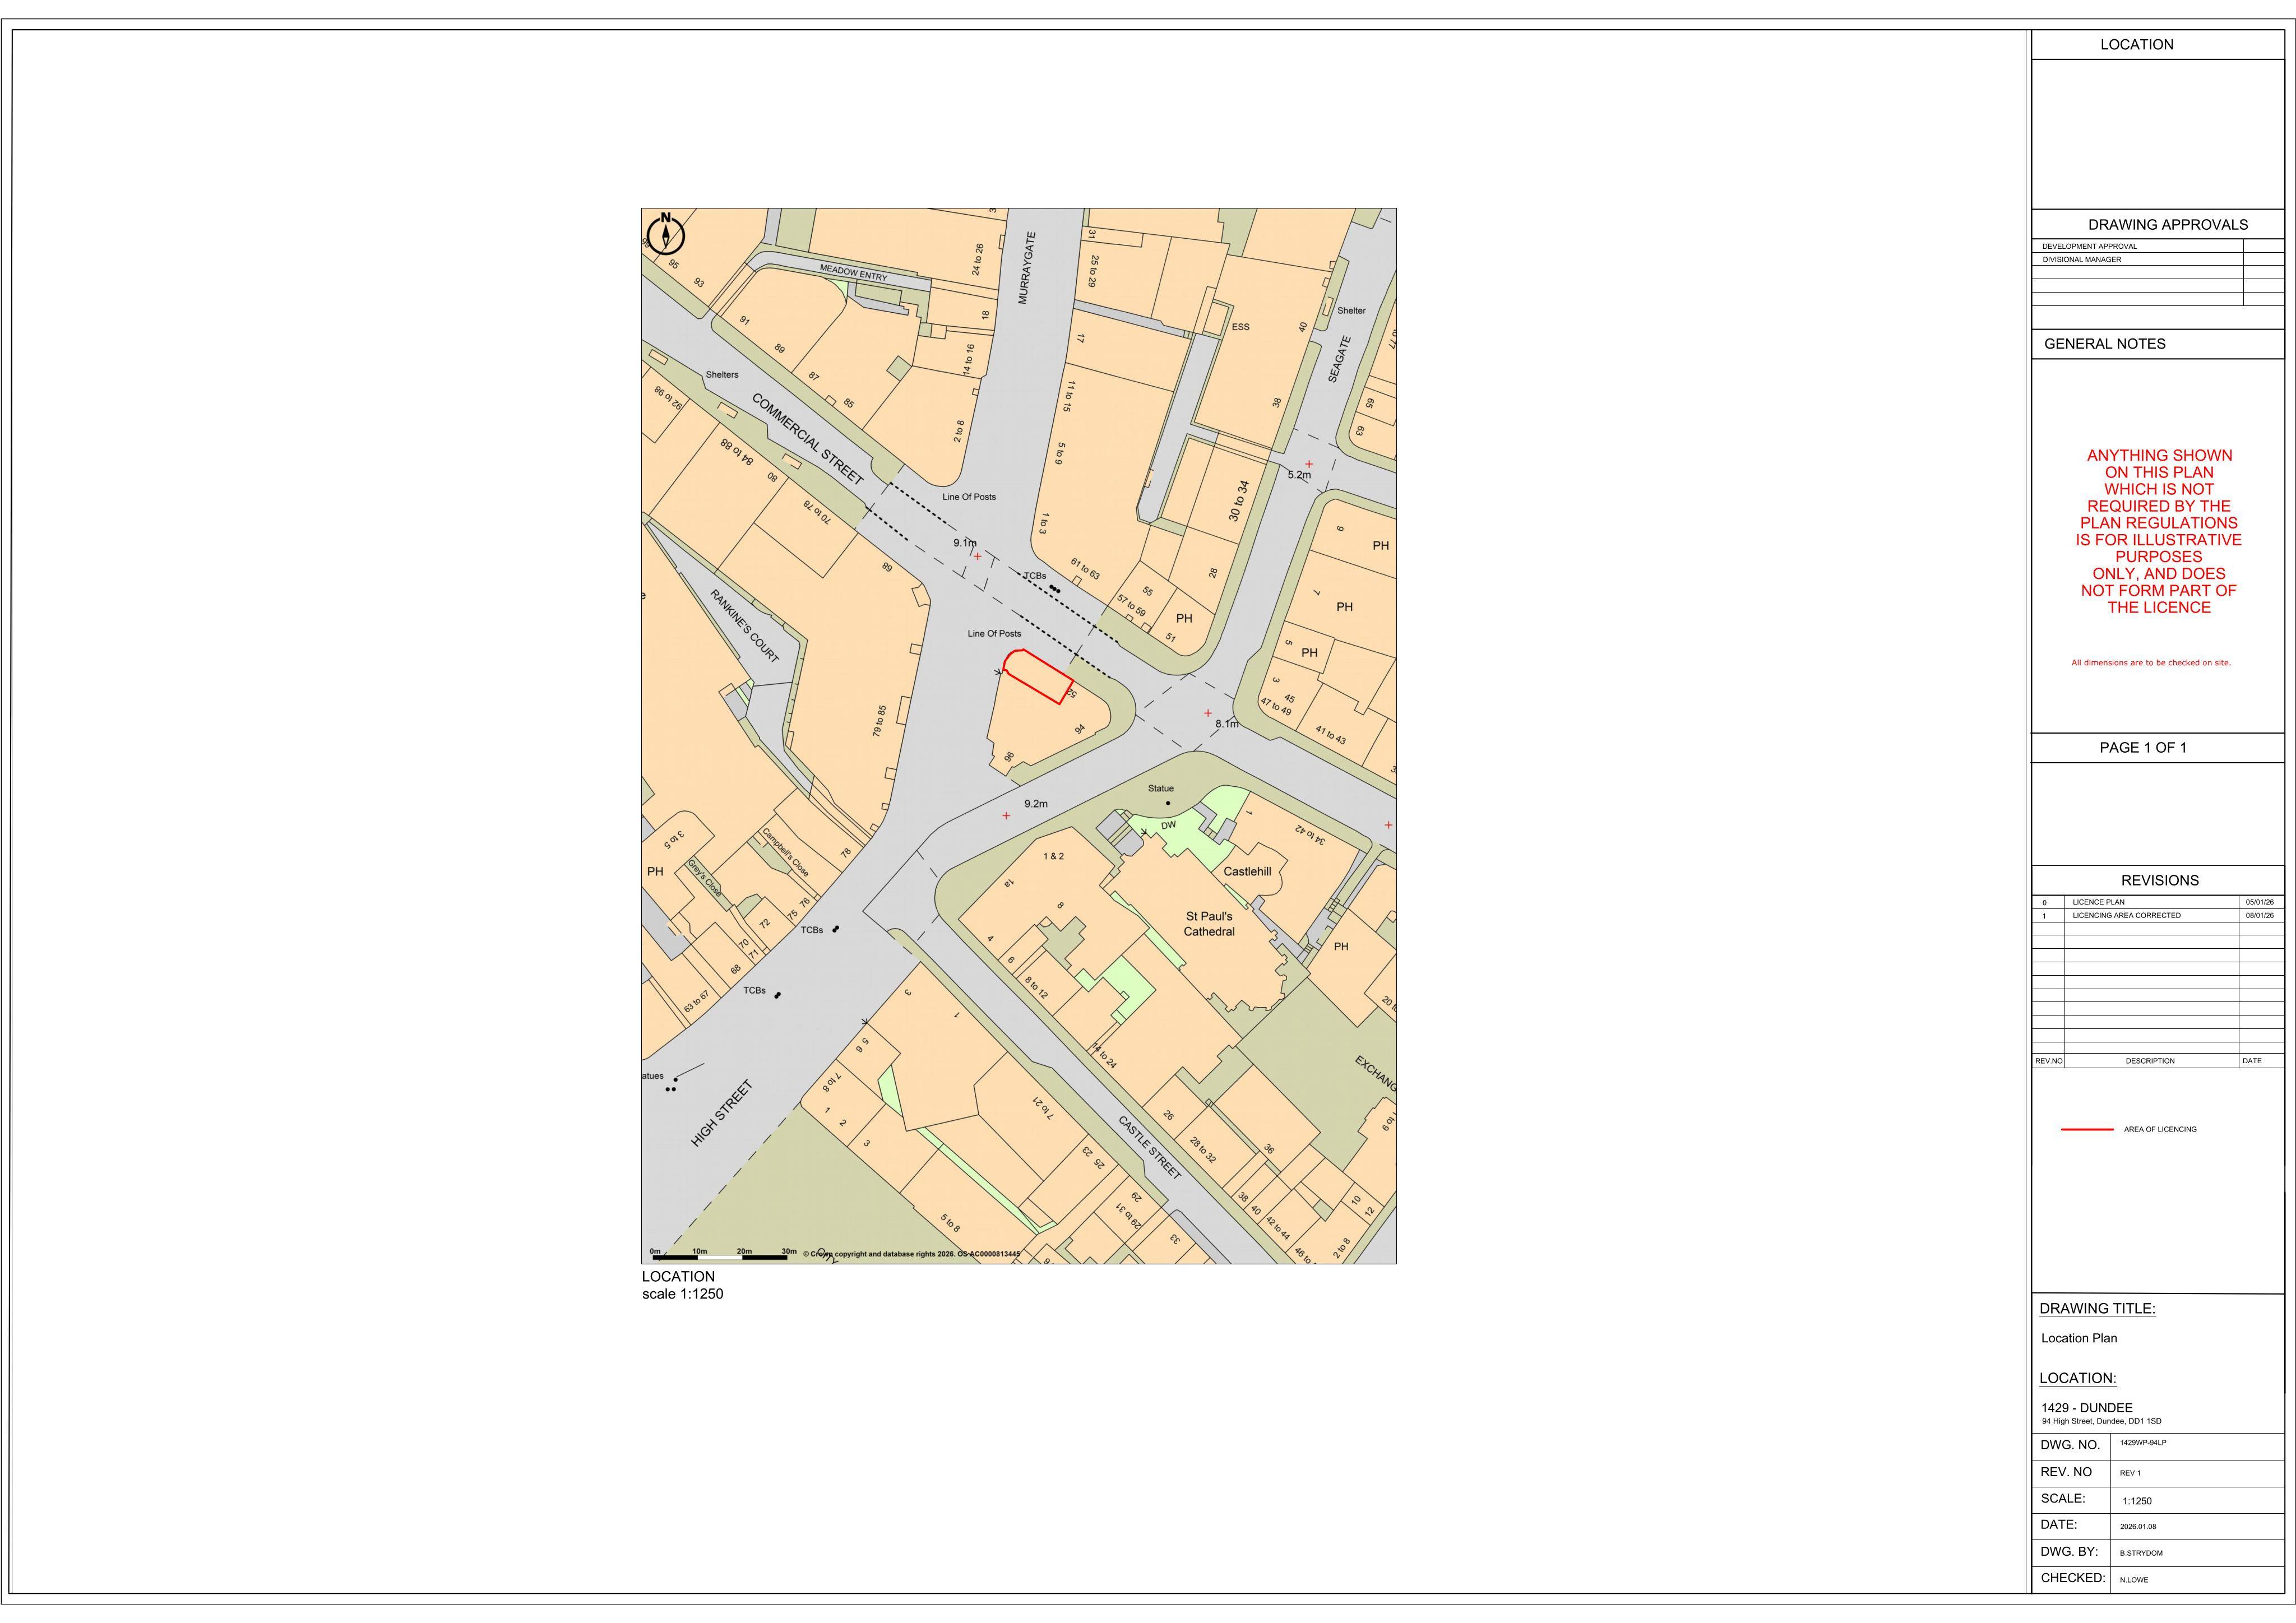The height and width of the screenshot is (1623, 2296).
Task: Select the revision date '08/01/26'
Action: (x=2259, y=915)
